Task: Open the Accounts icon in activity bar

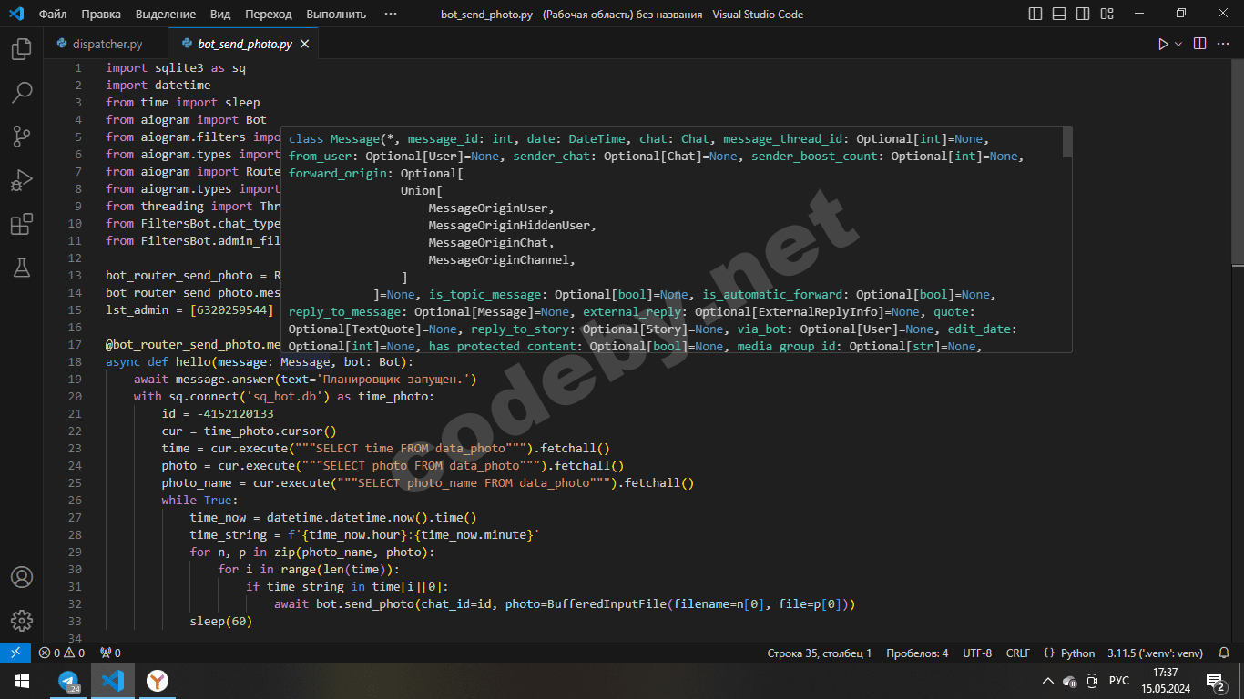Action: (21, 578)
